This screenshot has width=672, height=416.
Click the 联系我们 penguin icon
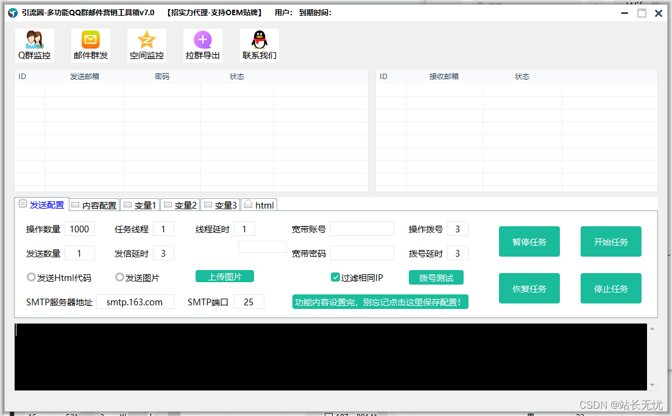(x=260, y=46)
